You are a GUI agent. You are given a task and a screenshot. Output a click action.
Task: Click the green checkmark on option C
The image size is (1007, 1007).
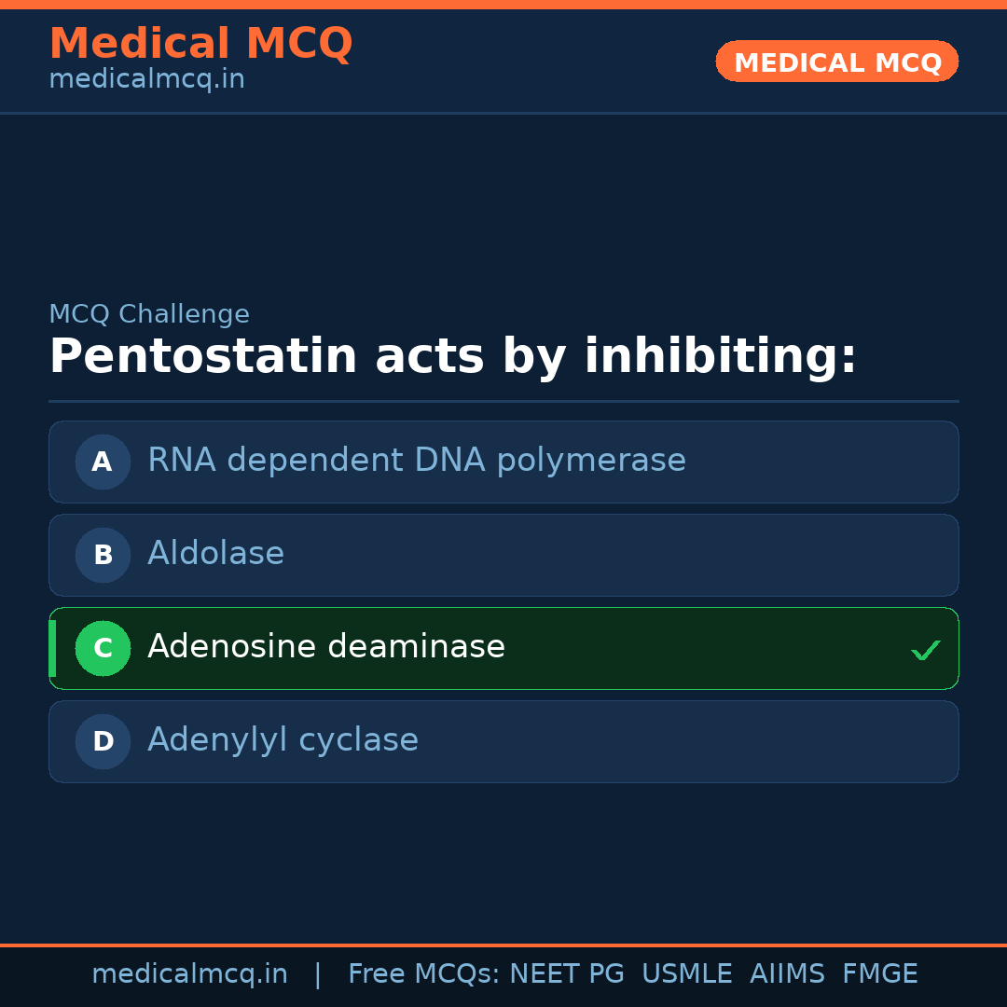click(925, 650)
